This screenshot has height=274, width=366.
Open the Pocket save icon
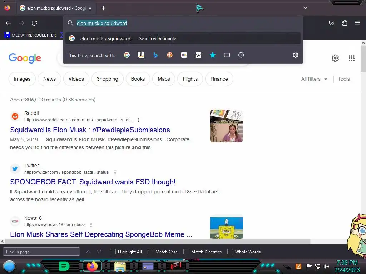[331, 23]
